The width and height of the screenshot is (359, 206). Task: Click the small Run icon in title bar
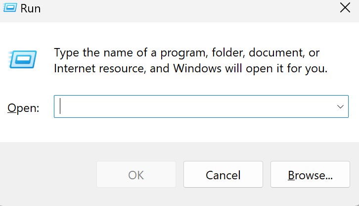(x=10, y=8)
